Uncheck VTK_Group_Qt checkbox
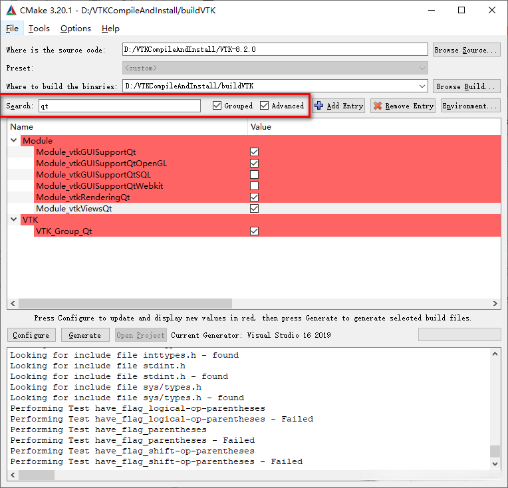This screenshot has width=508, height=488. coord(254,231)
